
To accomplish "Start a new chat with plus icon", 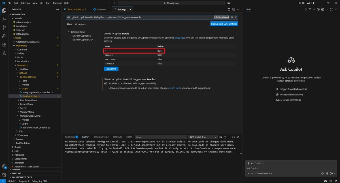I will pos(314,9).
